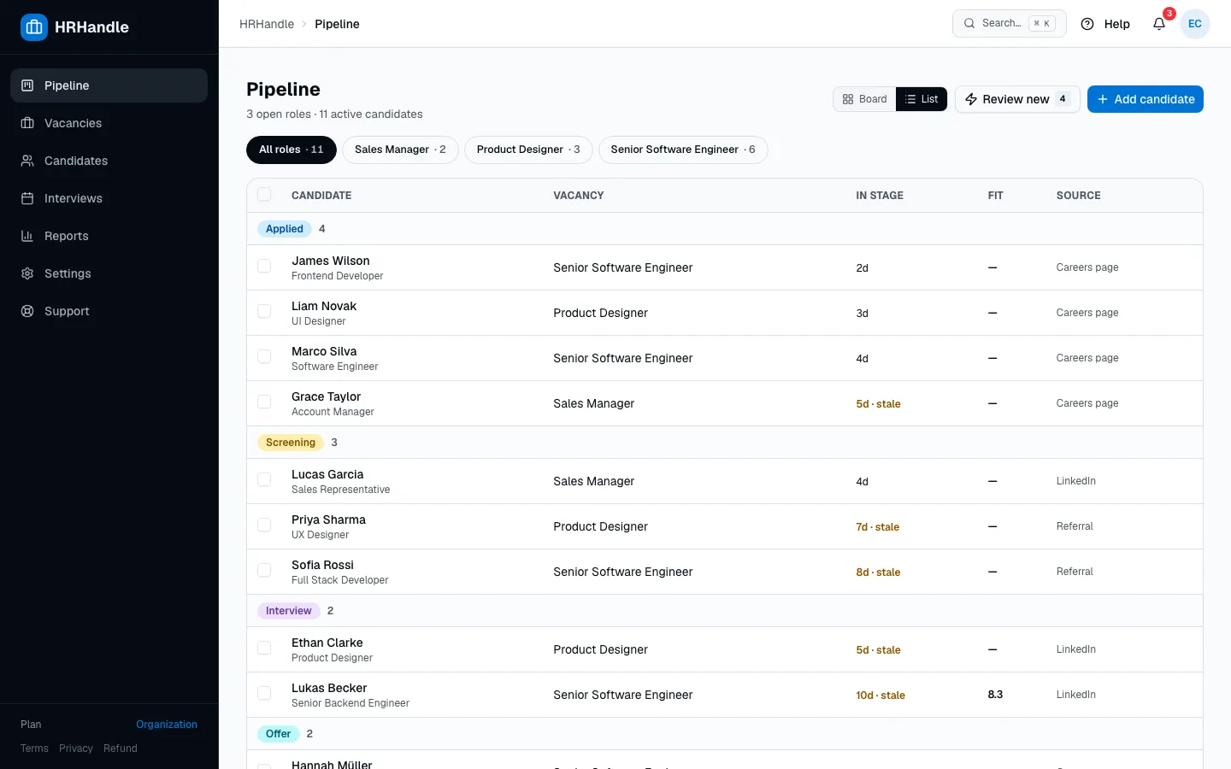The width and height of the screenshot is (1231, 769).
Task: Focus the Search input field
Action: click(x=1010, y=24)
